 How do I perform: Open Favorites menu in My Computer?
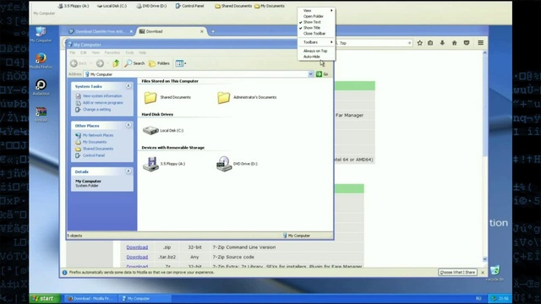pyautogui.click(x=112, y=52)
